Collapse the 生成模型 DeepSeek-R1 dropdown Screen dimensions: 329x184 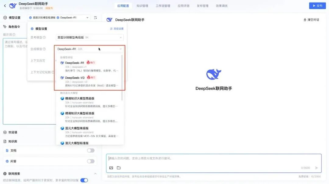pos(90,49)
